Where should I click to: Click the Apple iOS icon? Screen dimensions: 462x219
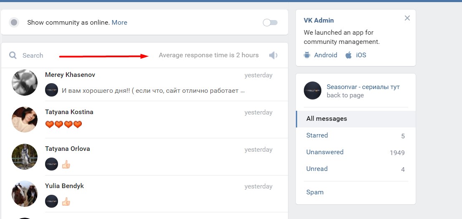(348, 55)
